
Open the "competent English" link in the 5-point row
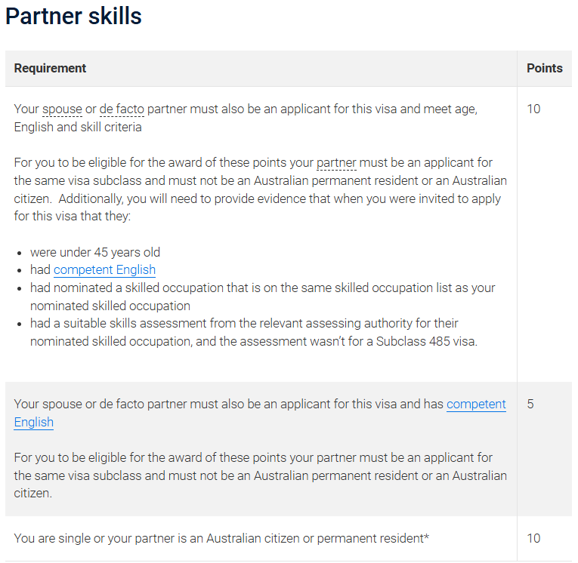476,405
